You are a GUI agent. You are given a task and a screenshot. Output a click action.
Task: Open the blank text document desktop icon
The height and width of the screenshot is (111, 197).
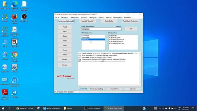click(24, 6)
